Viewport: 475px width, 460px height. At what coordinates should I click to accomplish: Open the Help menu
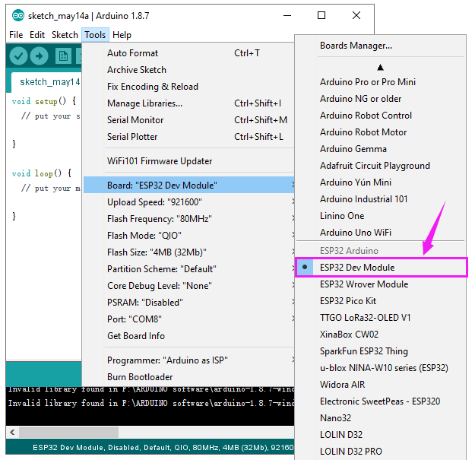(x=122, y=35)
